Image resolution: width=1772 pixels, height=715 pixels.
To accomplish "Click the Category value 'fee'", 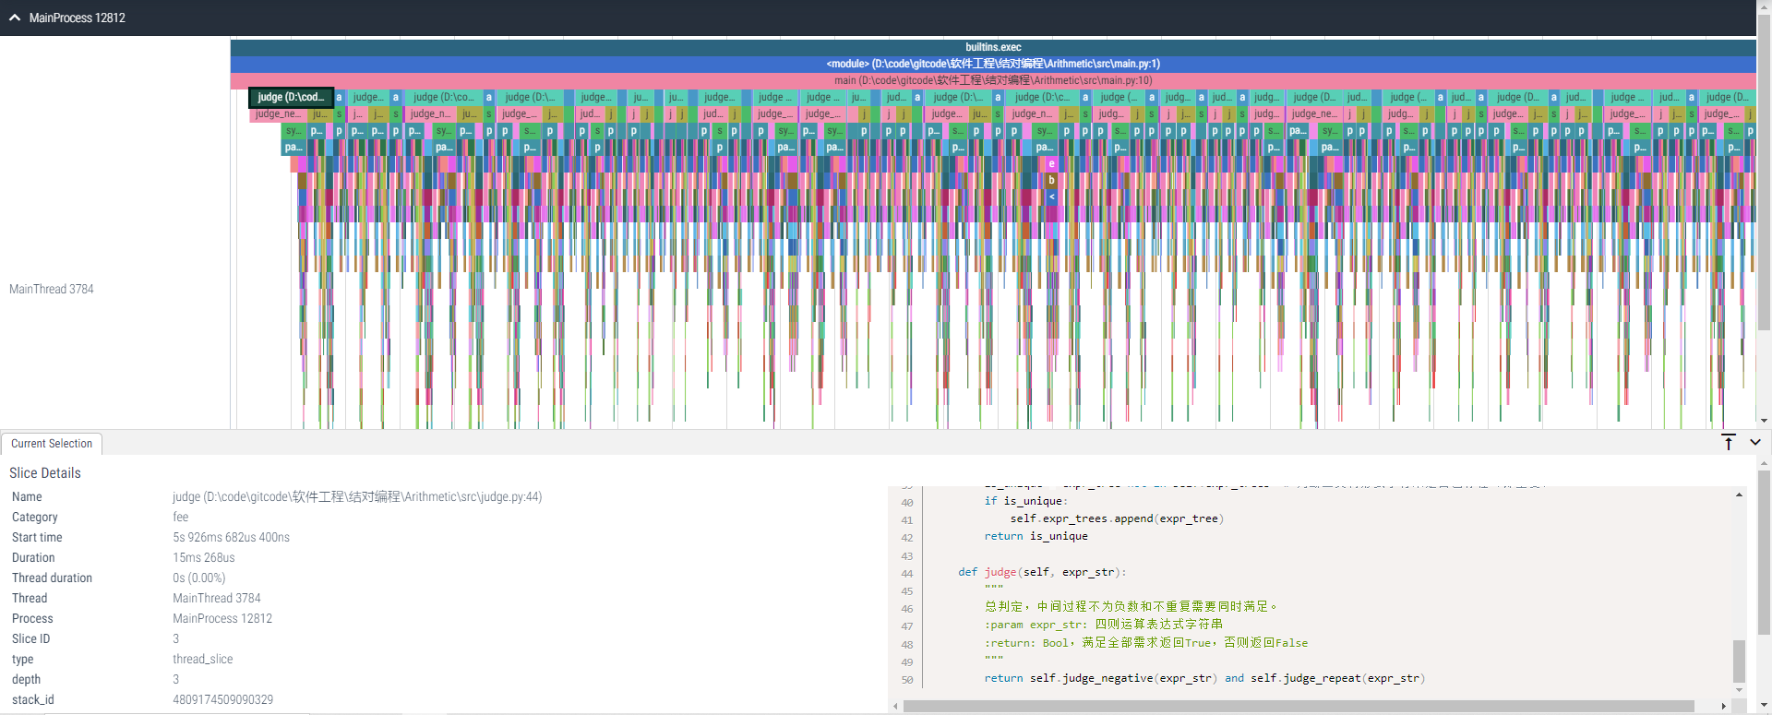I will [181, 517].
